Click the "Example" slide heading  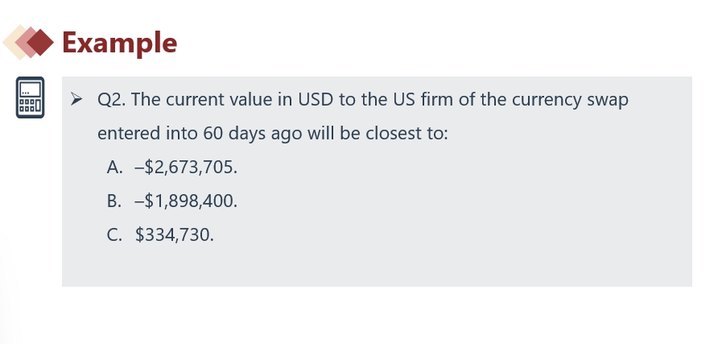(118, 42)
